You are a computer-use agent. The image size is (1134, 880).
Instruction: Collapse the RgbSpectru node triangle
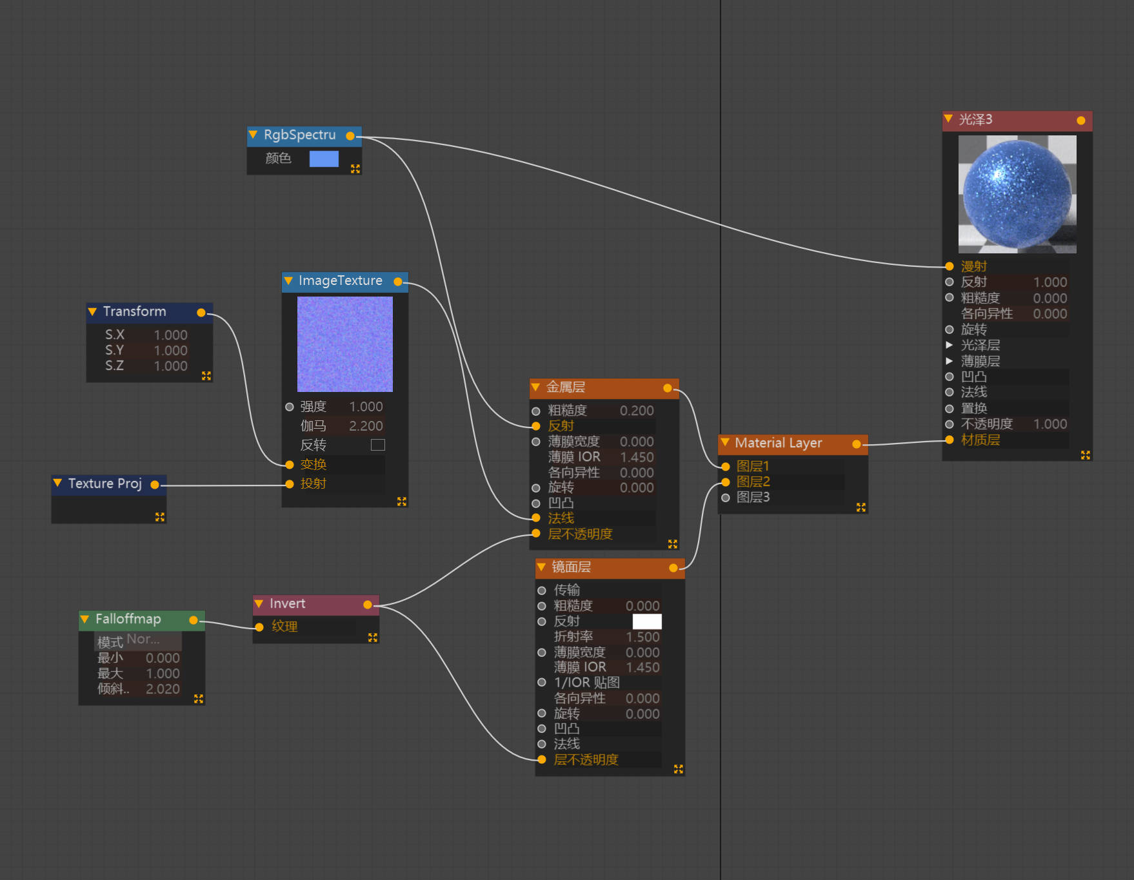tap(253, 135)
